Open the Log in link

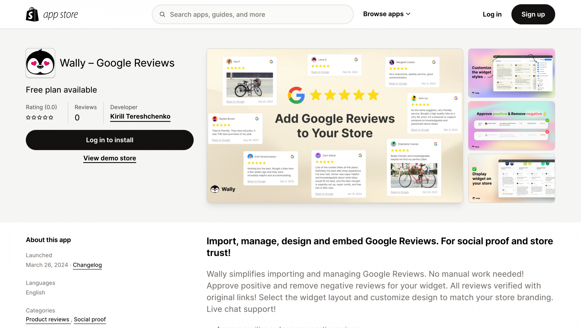pyautogui.click(x=492, y=14)
